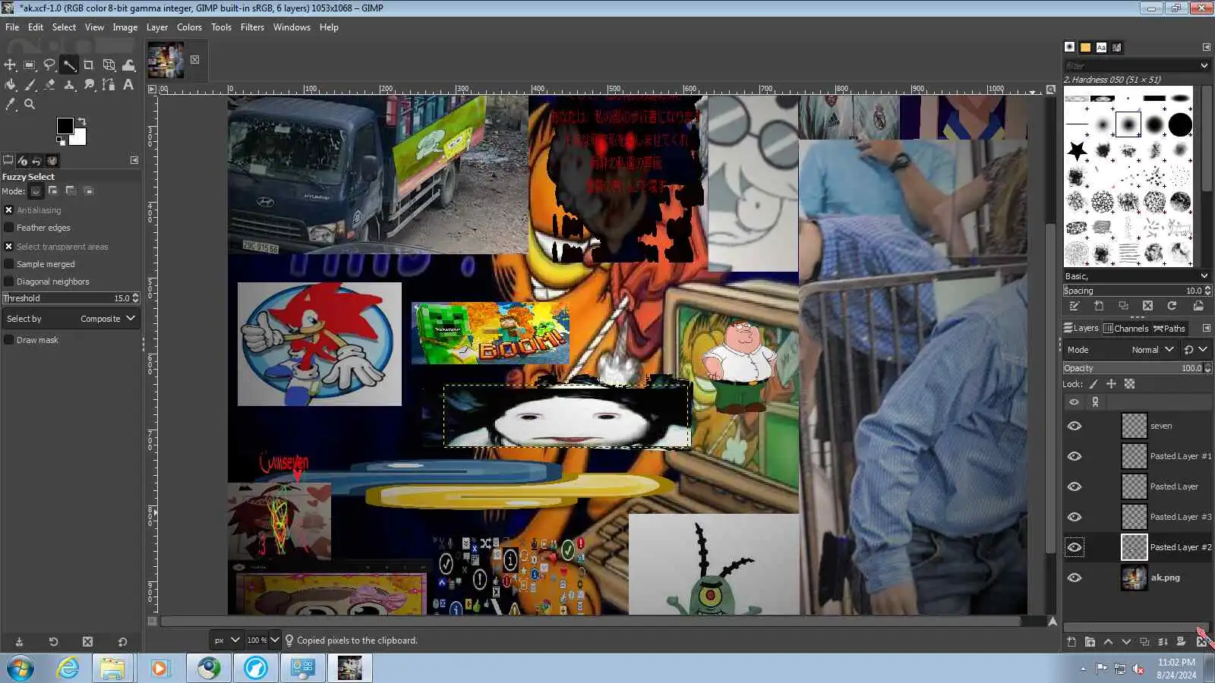Select the Smudge tool
The width and height of the screenshot is (1215, 683).
pyautogui.click(x=89, y=85)
